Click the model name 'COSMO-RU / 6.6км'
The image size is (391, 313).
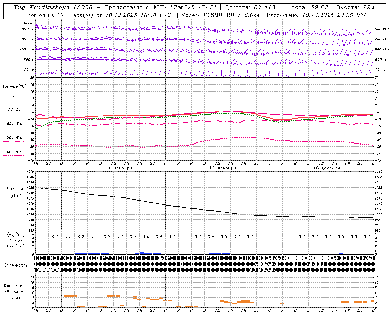coord(232,15)
